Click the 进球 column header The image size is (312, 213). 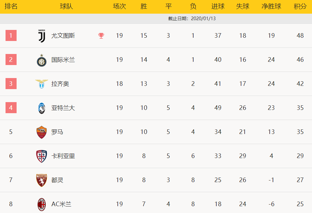pos(218,7)
